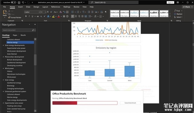194x113 pixels.
Task: Show paragraph marks with pilcrow icon
Action: pyautogui.click(x=106, y=12)
